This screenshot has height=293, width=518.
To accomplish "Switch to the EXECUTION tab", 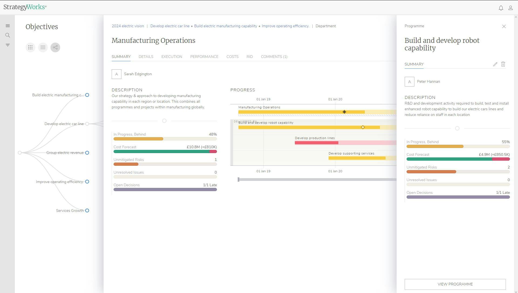I will click(172, 57).
